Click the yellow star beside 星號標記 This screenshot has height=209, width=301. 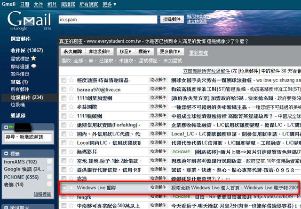coord(33,58)
